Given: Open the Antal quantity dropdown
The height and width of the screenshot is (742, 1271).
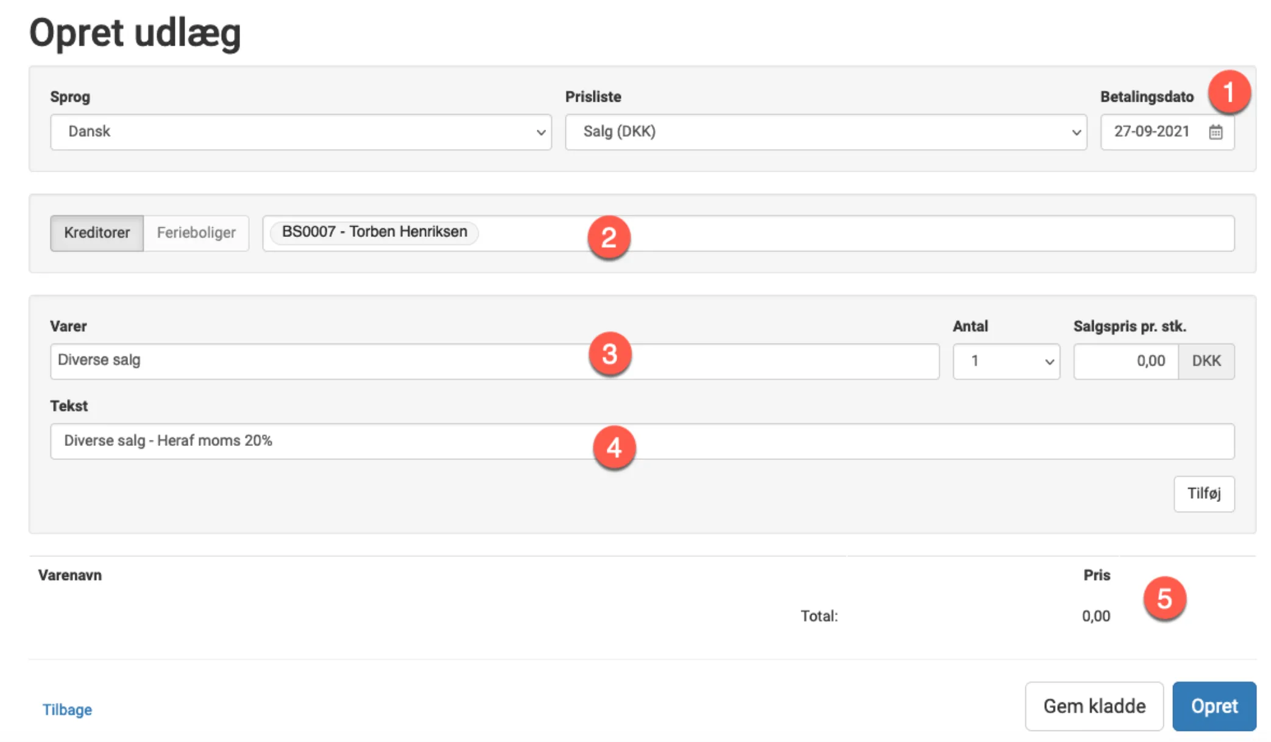Looking at the screenshot, I should pyautogui.click(x=1005, y=361).
